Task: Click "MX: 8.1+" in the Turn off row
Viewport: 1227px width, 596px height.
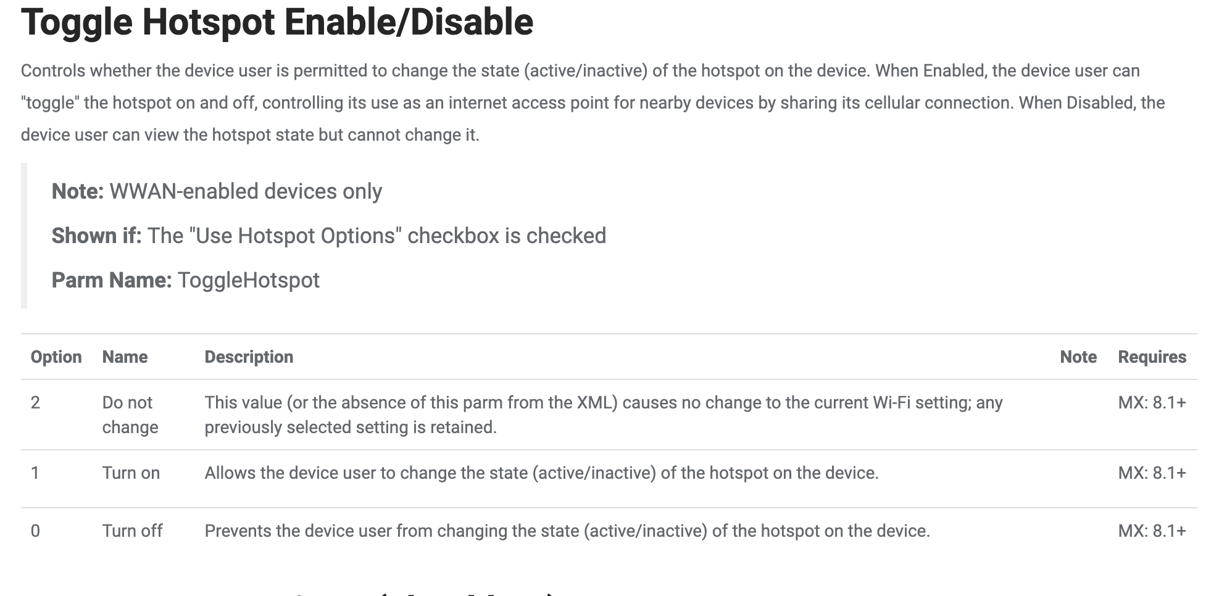Action: coord(1152,531)
